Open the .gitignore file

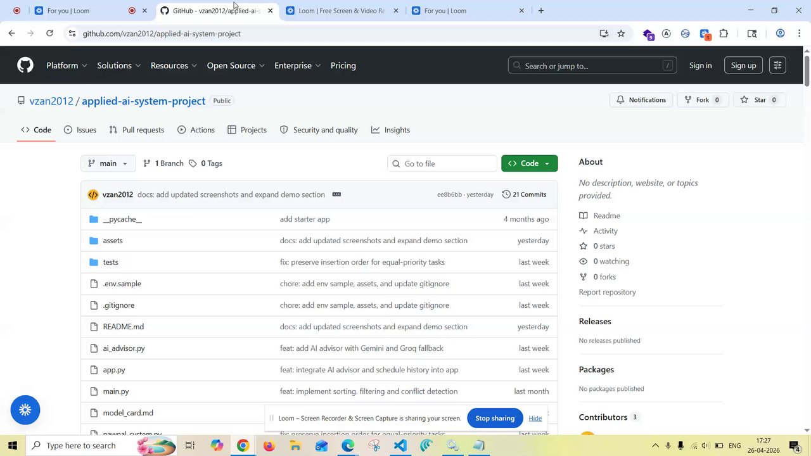click(118, 305)
